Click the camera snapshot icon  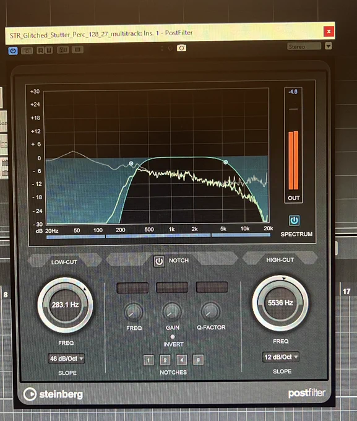click(x=181, y=48)
